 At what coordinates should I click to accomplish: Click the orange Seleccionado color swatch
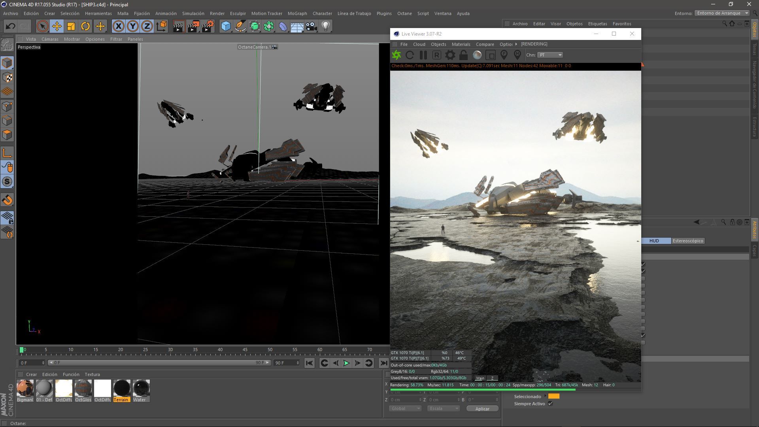pyautogui.click(x=553, y=396)
